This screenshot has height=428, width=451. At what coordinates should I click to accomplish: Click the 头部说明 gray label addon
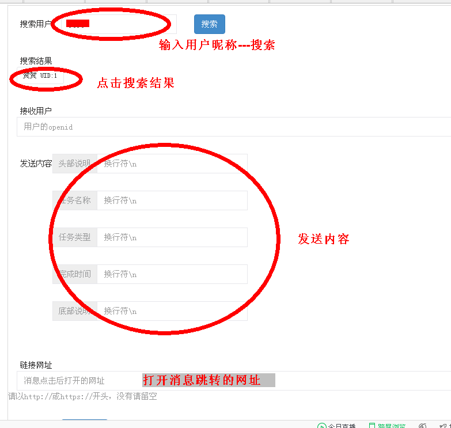point(75,164)
